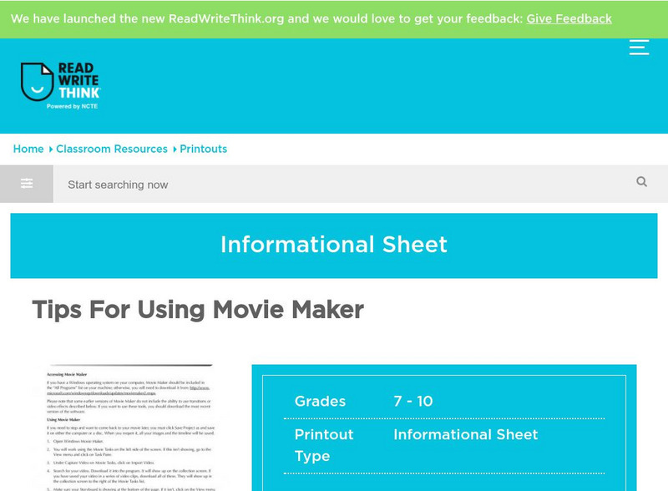Open Classroom Resources breadcrumb
668x491 pixels.
pos(112,149)
